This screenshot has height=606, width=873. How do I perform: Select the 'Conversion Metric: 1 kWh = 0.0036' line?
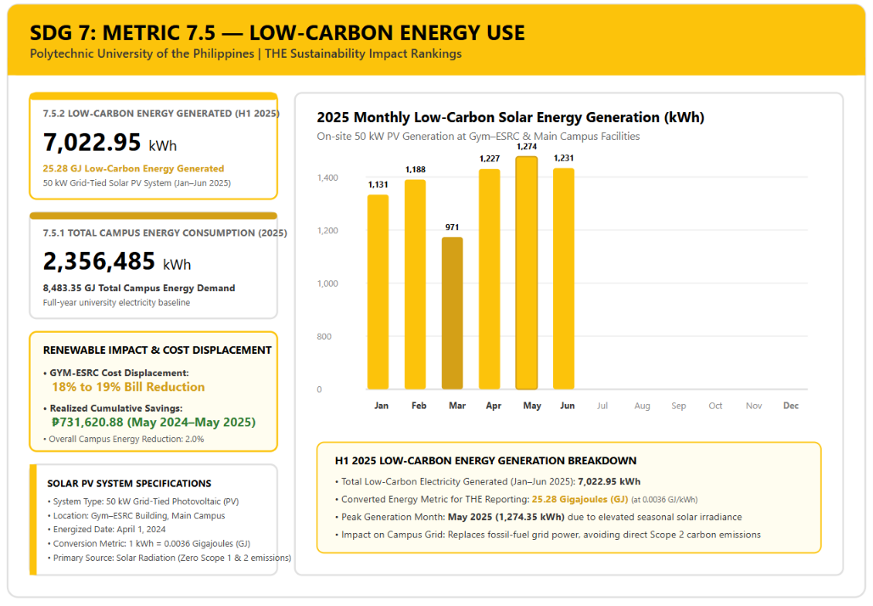pyautogui.click(x=148, y=543)
